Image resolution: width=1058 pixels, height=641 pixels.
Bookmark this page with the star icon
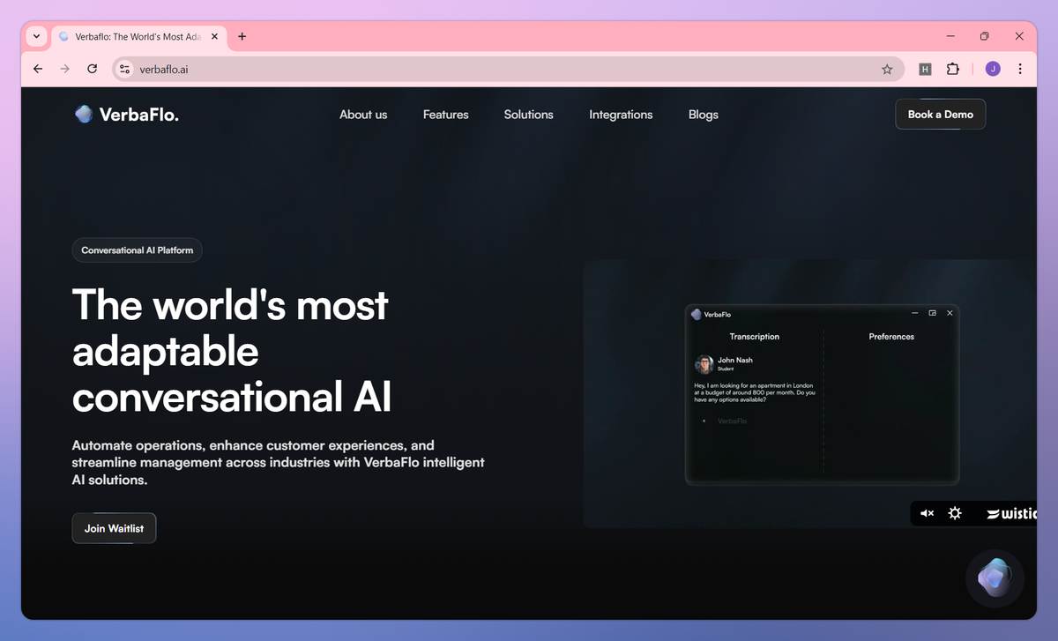[x=887, y=69]
